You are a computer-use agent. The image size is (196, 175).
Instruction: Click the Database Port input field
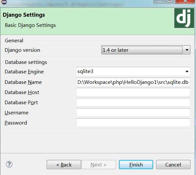(x=133, y=103)
